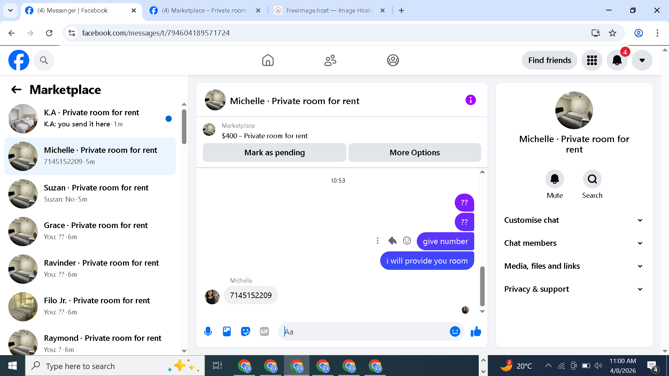
Task: Open the emoji picker in the message box
Action: tap(455, 331)
